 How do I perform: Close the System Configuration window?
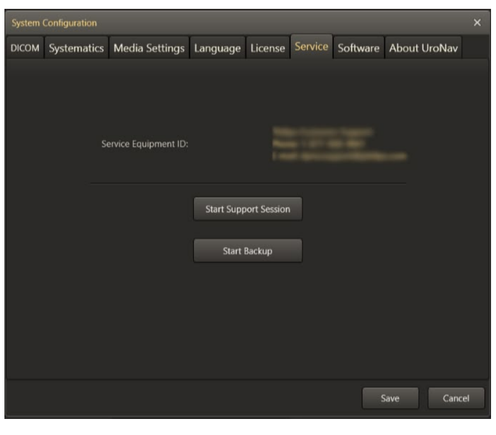(477, 23)
